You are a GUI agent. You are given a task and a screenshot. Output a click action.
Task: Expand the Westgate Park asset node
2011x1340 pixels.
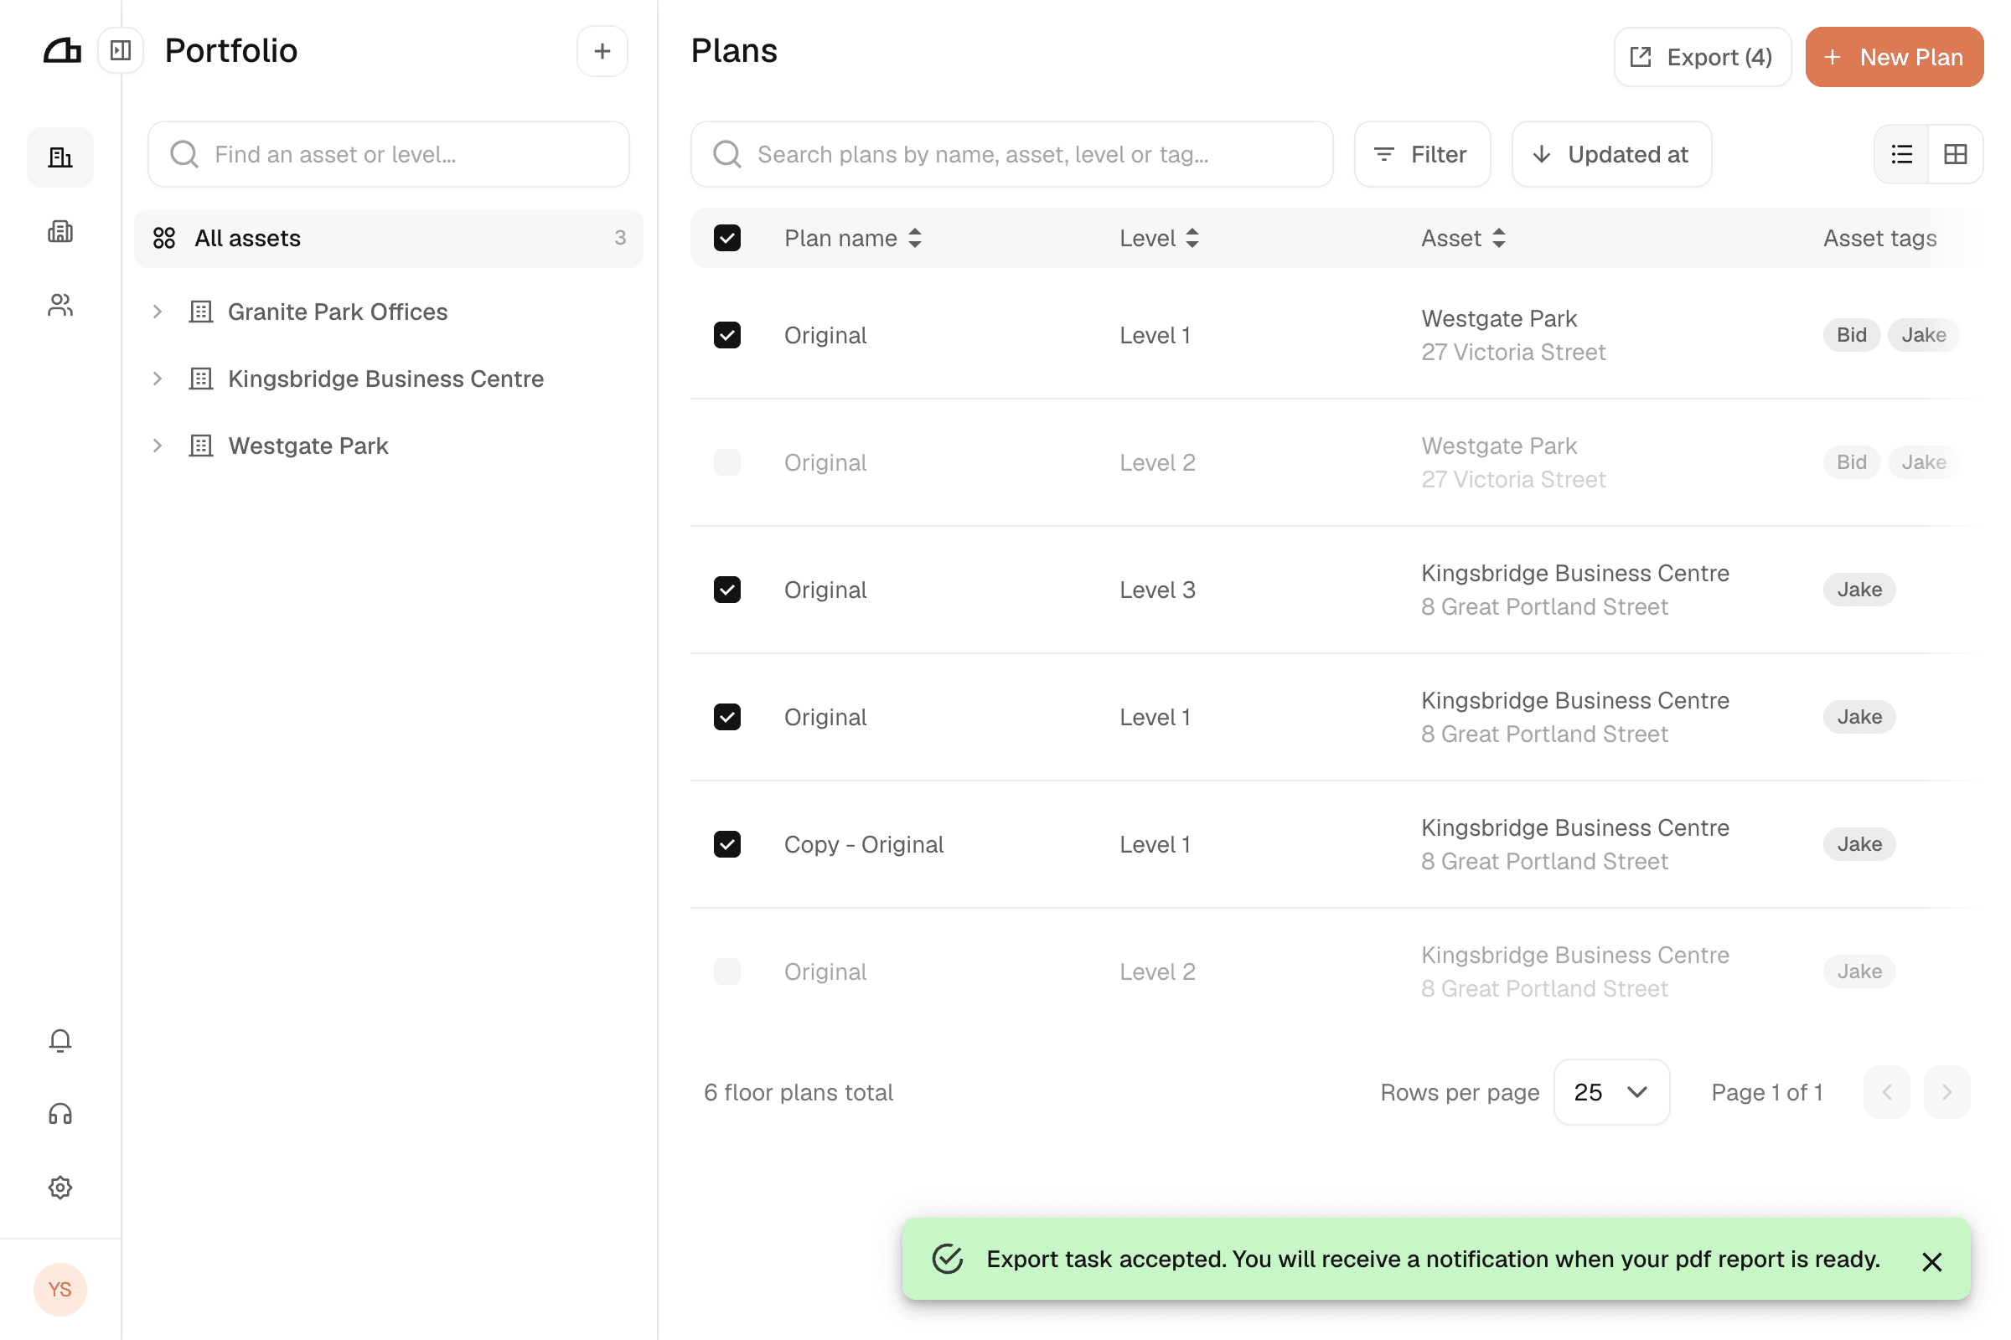click(158, 446)
